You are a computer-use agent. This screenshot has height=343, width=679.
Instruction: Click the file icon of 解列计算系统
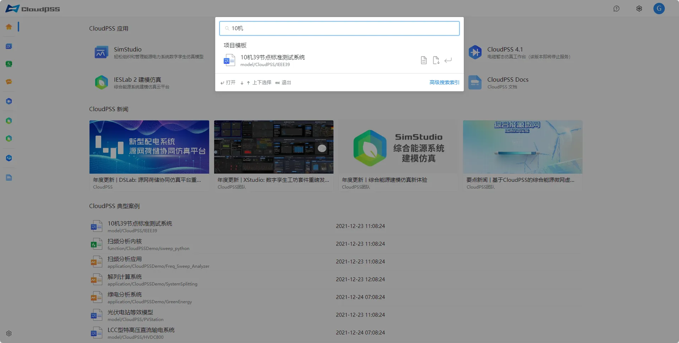[96, 279]
